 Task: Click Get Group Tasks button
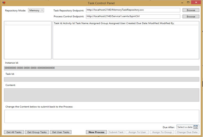click(37, 132)
